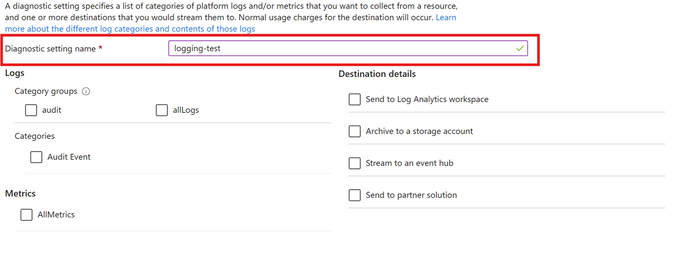Click the Destination details heading

(377, 74)
